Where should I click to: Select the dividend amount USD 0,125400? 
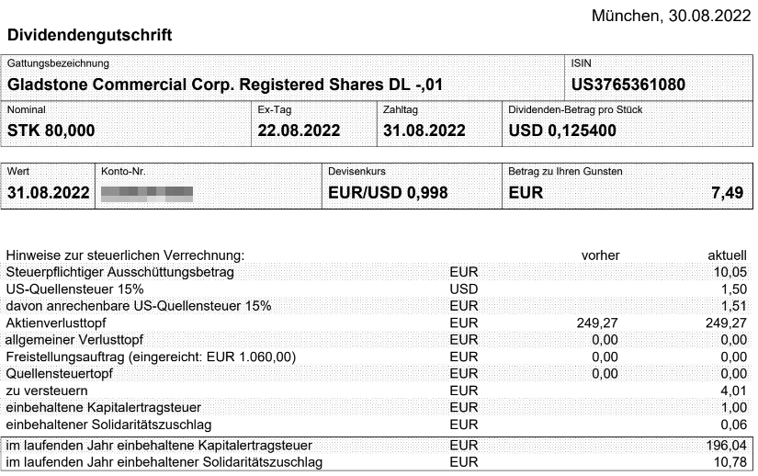pos(562,130)
